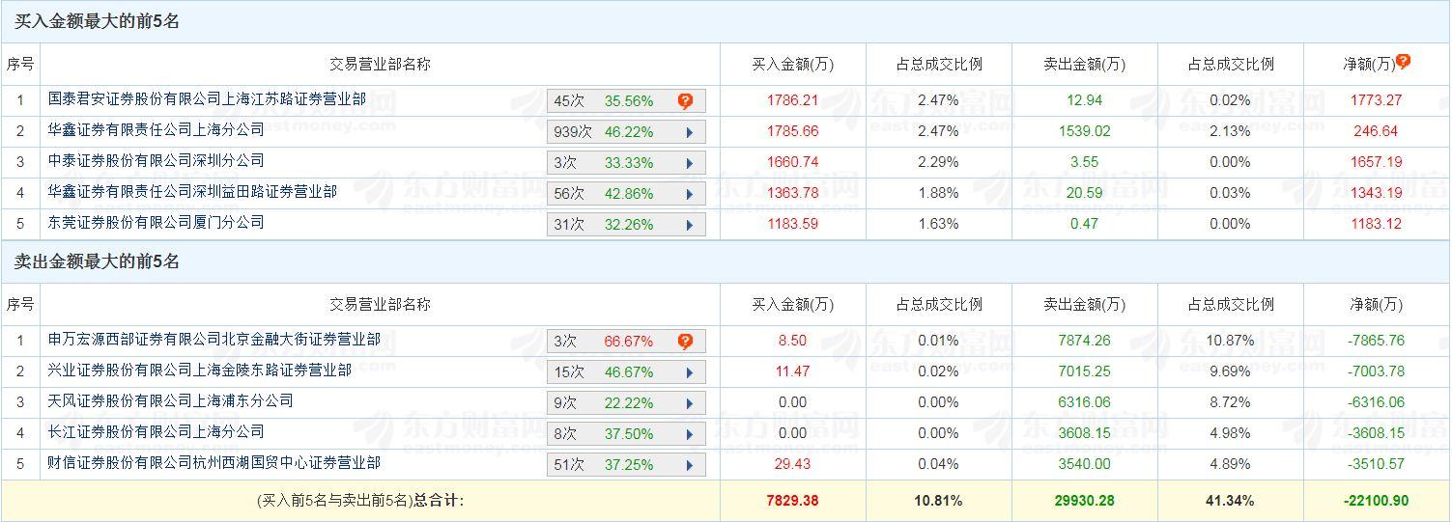Open 东莞证券股份有限公司厦门分公司 link
The width and height of the screenshot is (1452, 522).
click(x=157, y=222)
